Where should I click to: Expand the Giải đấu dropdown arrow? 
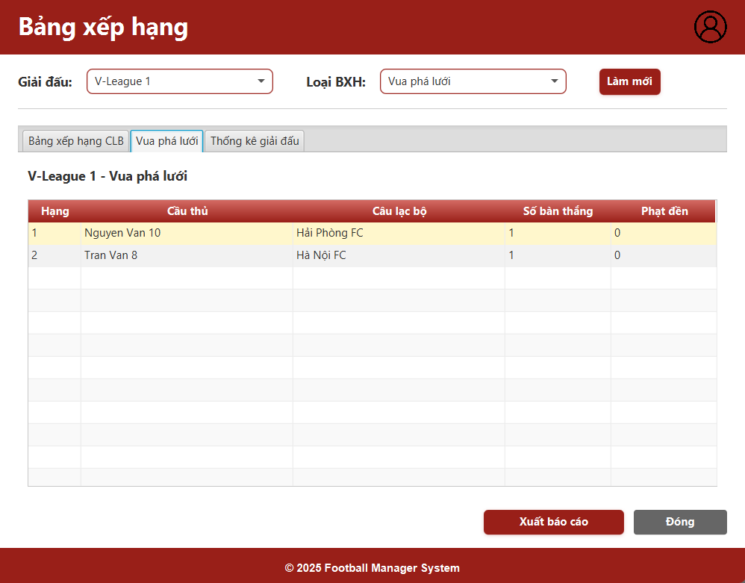[x=261, y=81]
